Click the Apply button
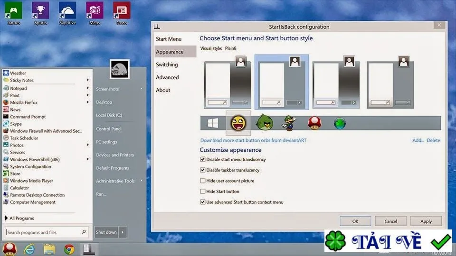The width and height of the screenshot is (456, 256). tap(426, 221)
